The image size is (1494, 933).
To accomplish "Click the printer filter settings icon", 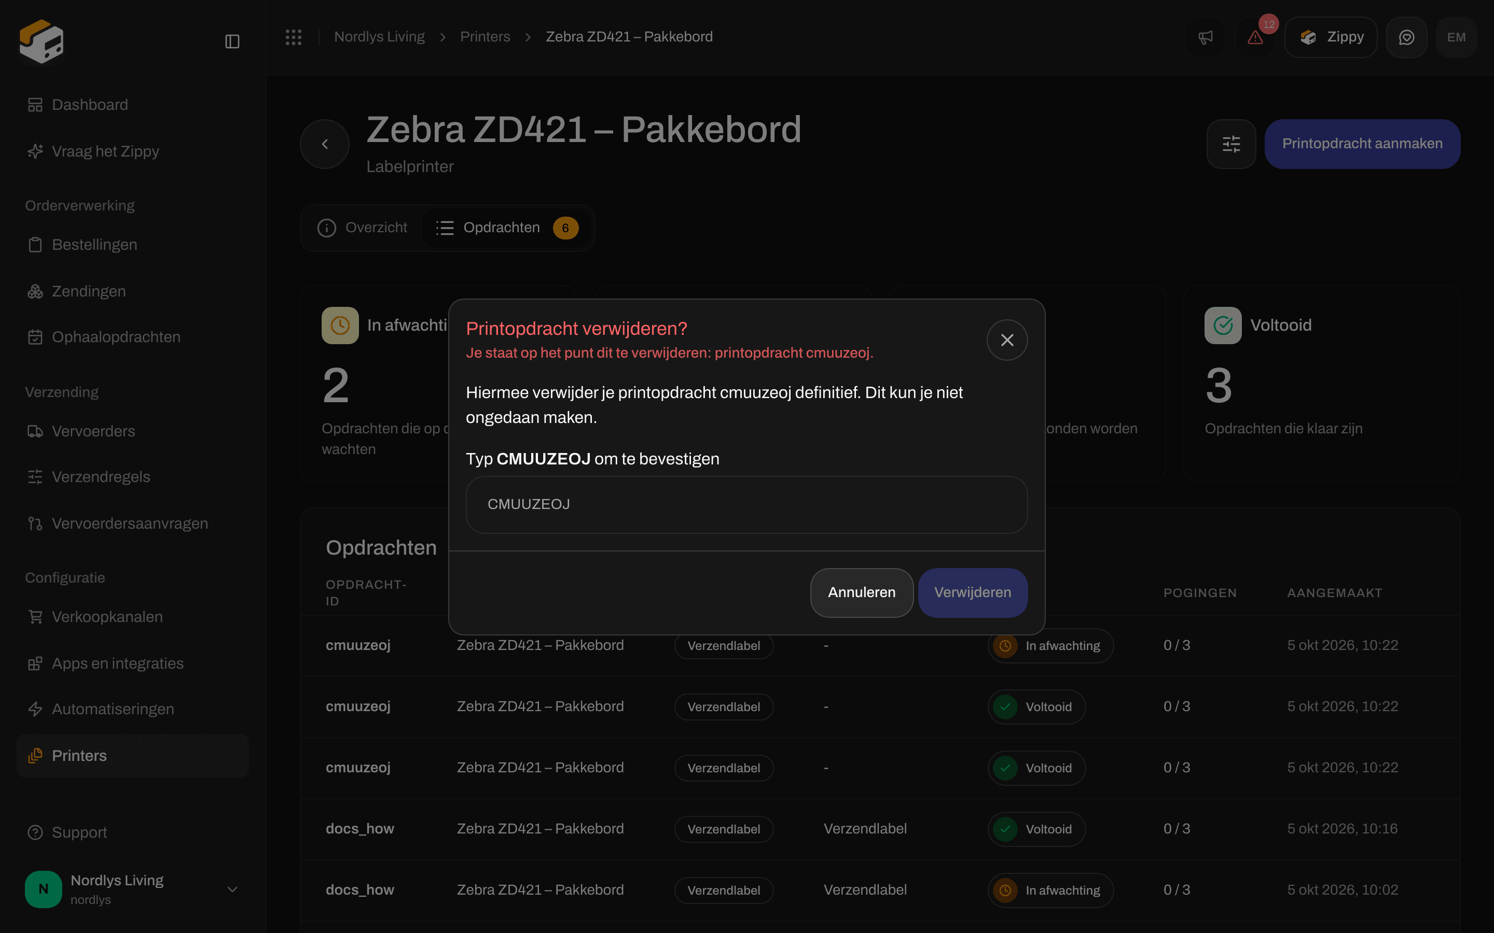I will click(x=1231, y=144).
